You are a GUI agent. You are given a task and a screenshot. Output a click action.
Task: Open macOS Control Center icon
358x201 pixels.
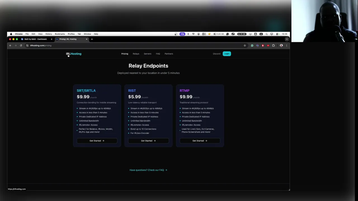pyautogui.click(x=277, y=34)
